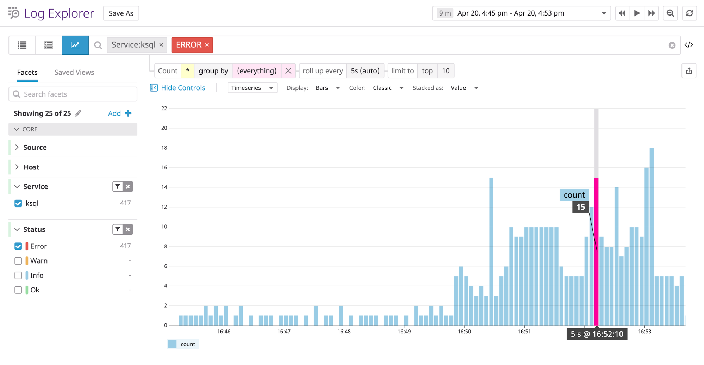Click the zoom-out magnifier icon
Screen dimensions: 704x365
[x=670, y=13]
